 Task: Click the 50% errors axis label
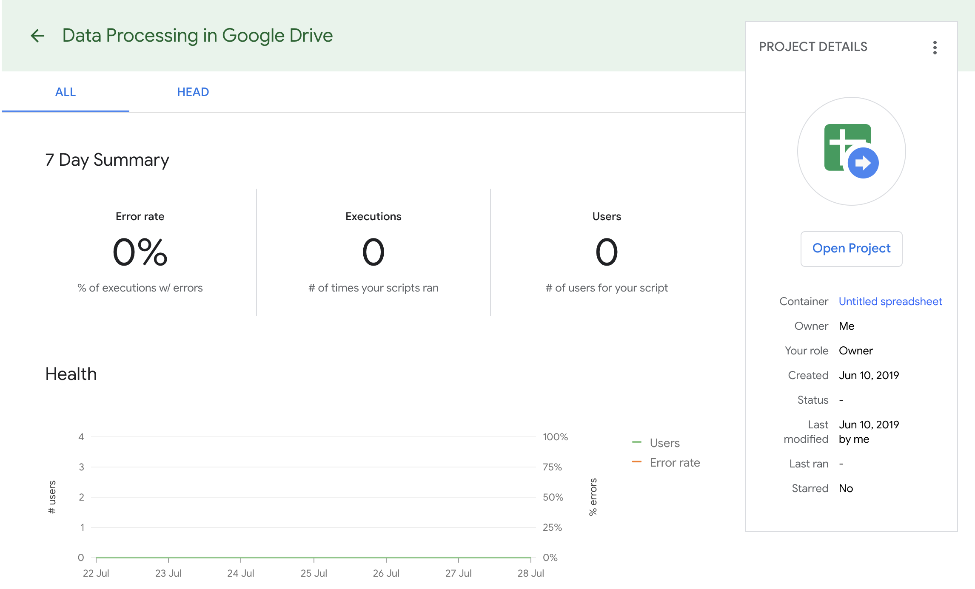pyautogui.click(x=553, y=497)
